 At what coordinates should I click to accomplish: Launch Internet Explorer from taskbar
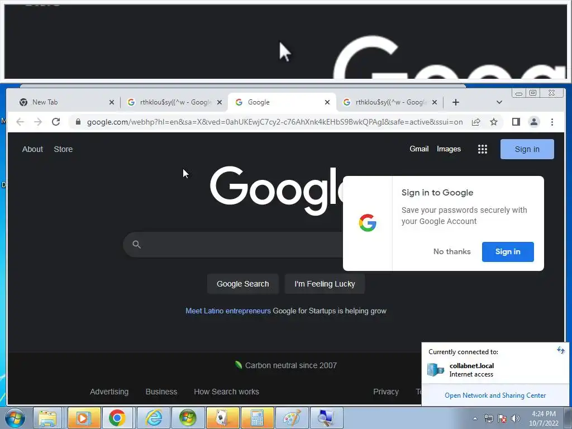tap(154, 418)
